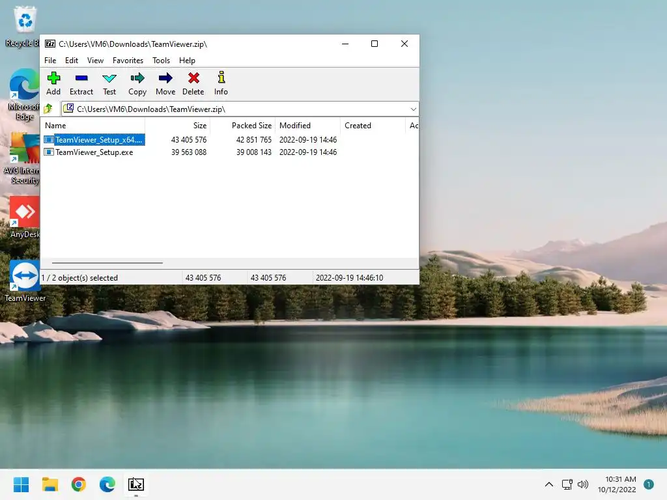Viewport: 667px width, 500px height.
Task: Click the Extract toolbar button
Action: coord(81,83)
